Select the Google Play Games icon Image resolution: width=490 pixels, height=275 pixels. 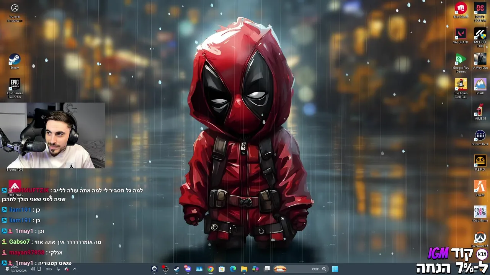pyautogui.click(x=461, y=63)
